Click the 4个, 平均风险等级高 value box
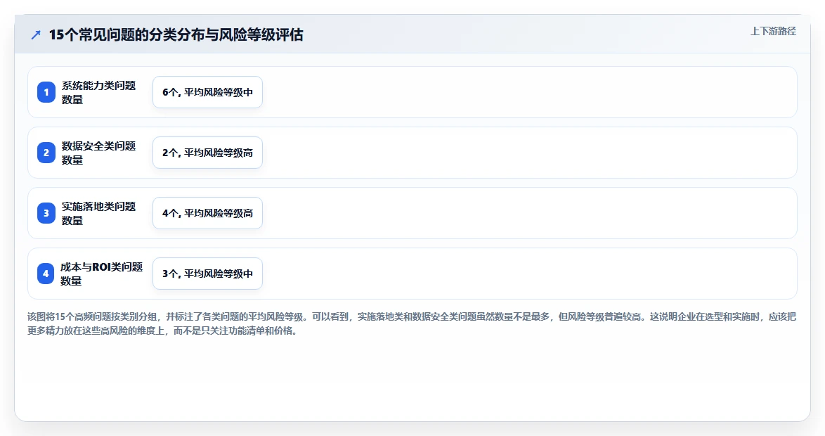825x436 pixels. (x=207, y=213)
